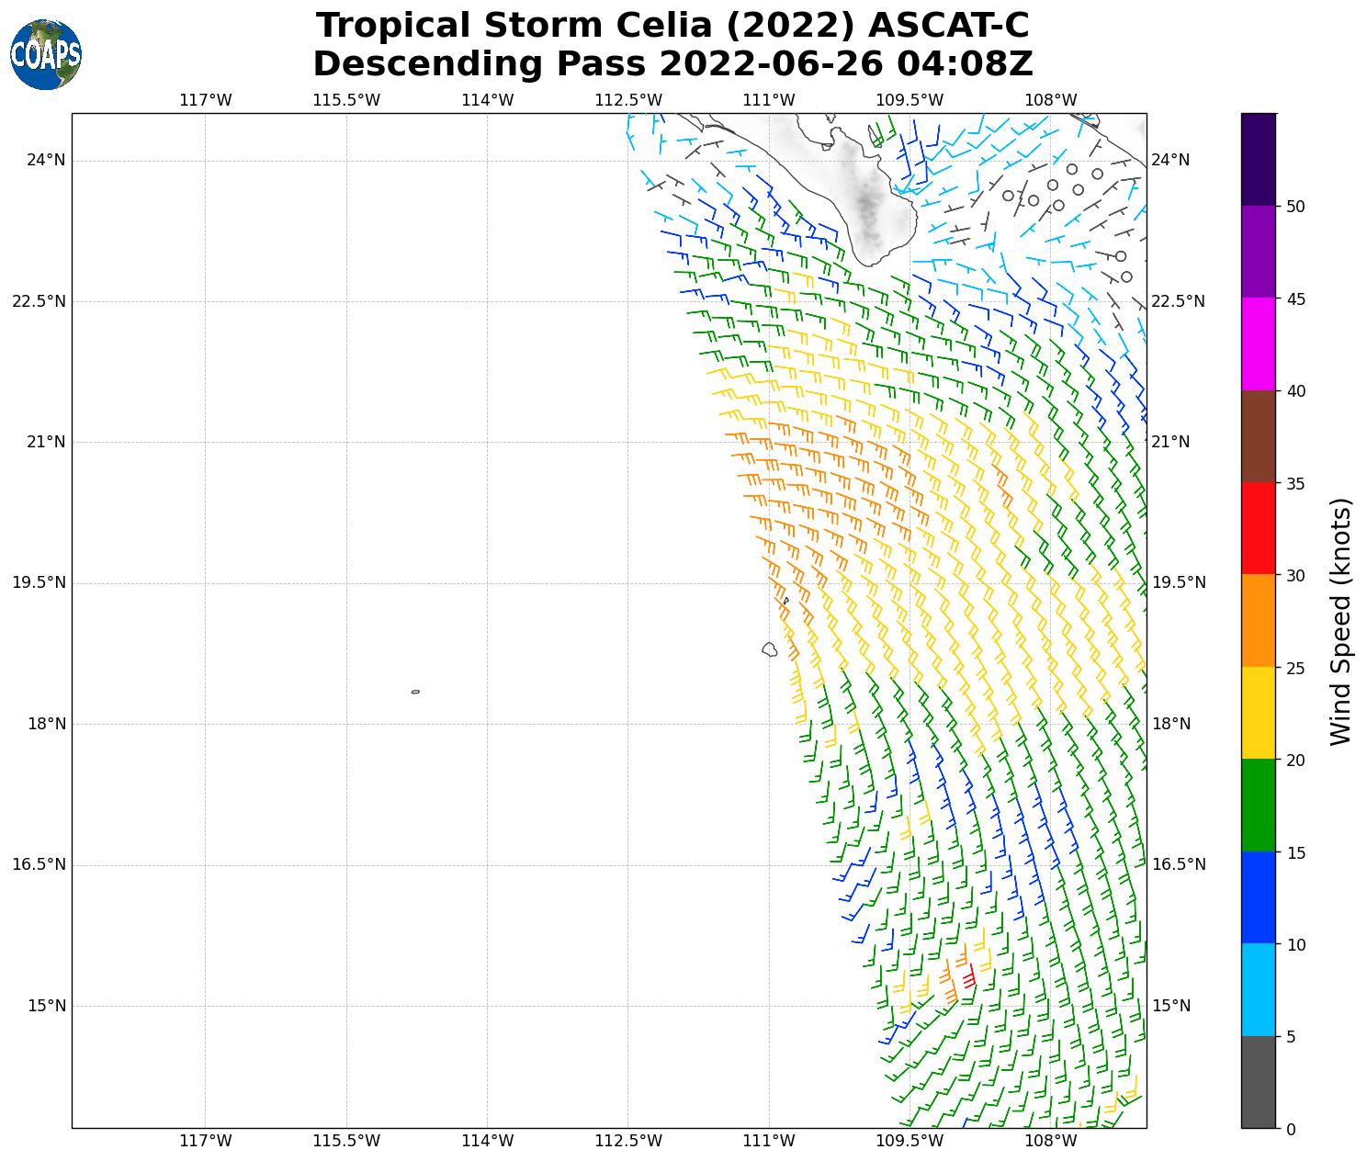
Task: Select the orange 25-30 knots colorbar segment
Action: (x=1258, y=620)
